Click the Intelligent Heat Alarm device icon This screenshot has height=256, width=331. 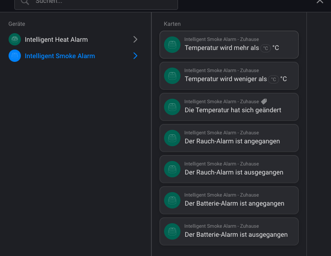point(15,39)
